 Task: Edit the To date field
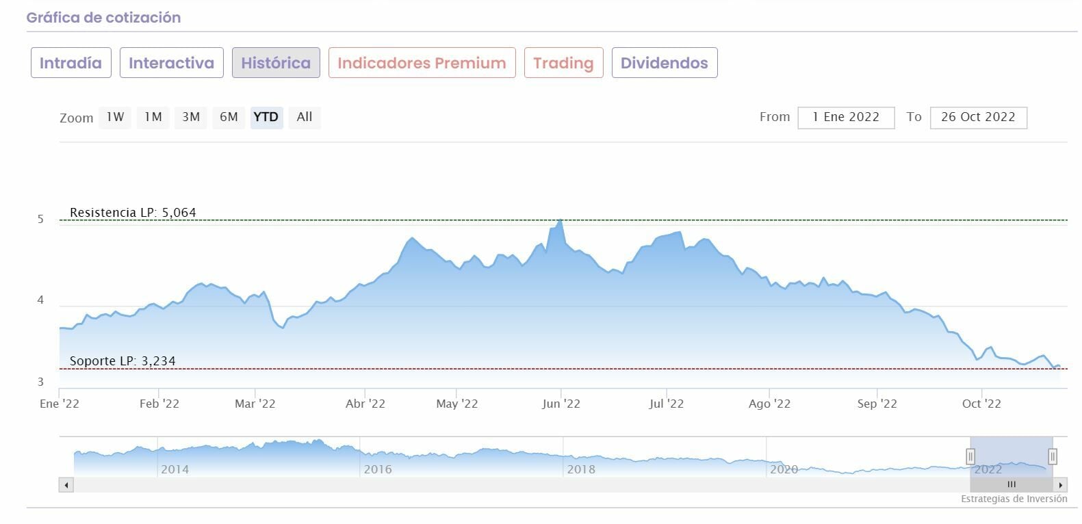coord(978,117)
